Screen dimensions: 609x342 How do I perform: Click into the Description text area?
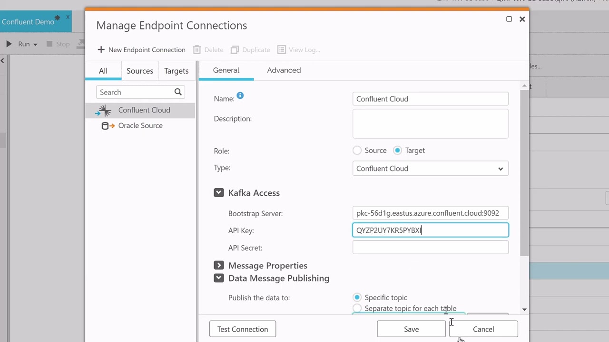click(x=431, y=123)
